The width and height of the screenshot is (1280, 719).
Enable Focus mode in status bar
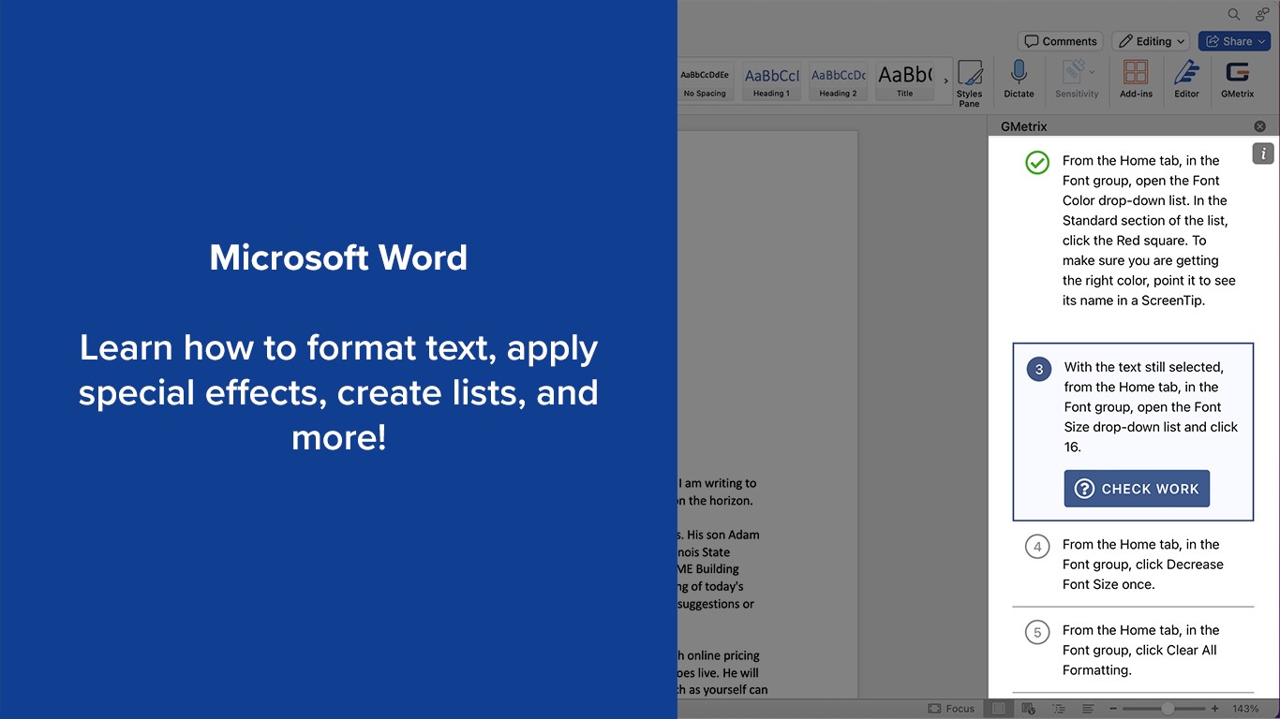coord(951,709)
